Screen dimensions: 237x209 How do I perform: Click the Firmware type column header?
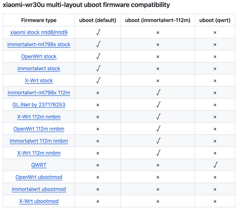pyautogui.click(x=39, y=20)
